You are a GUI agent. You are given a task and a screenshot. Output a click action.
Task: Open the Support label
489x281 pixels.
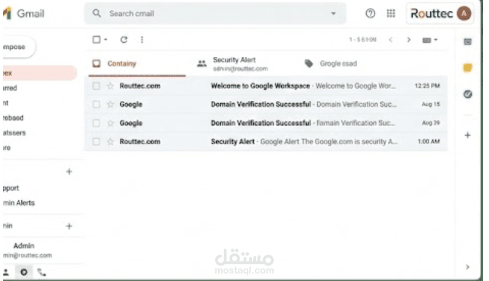(x=11, y=188)
